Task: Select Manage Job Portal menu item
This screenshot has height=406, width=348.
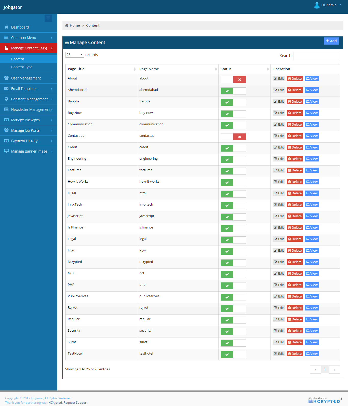Action: [26, 130]
